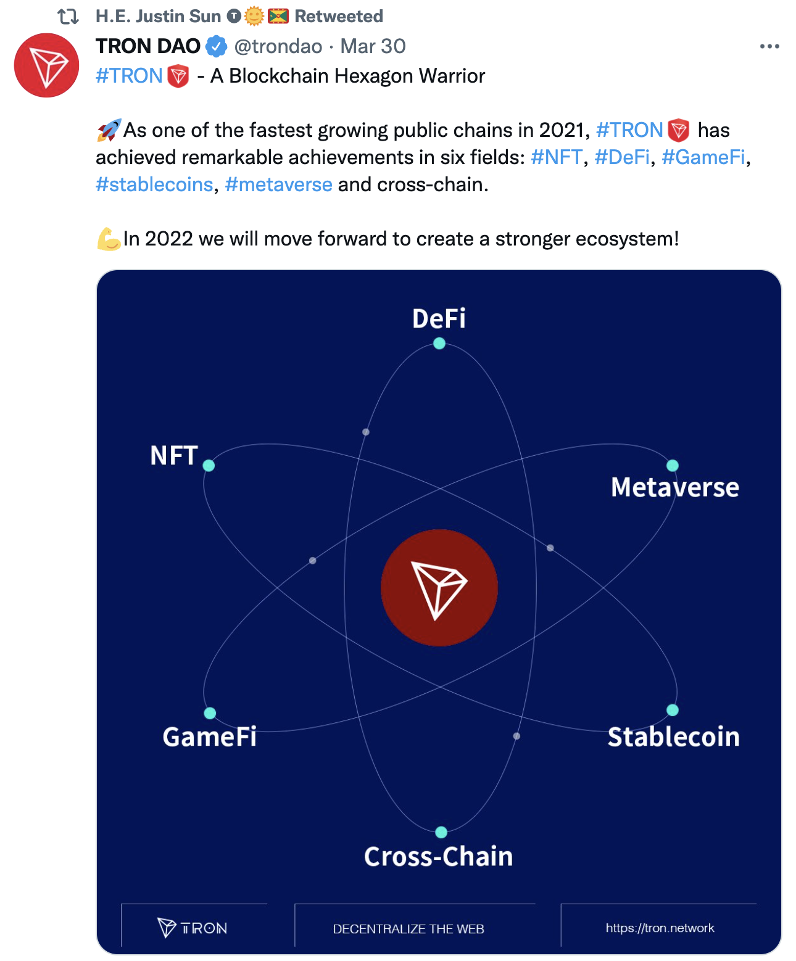
Task: Click the rocket emoji at the paragraph start
Action: [109, 130]
